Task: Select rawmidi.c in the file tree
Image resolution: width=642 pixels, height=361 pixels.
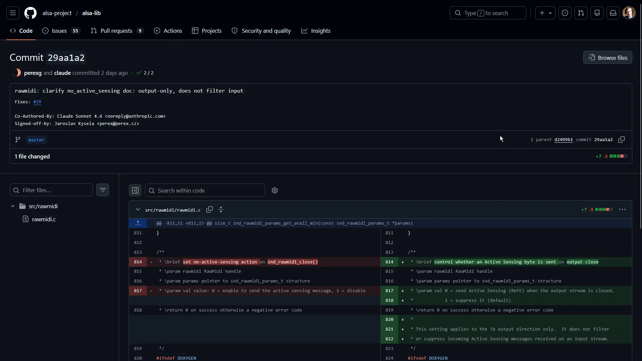Action: 43,219
